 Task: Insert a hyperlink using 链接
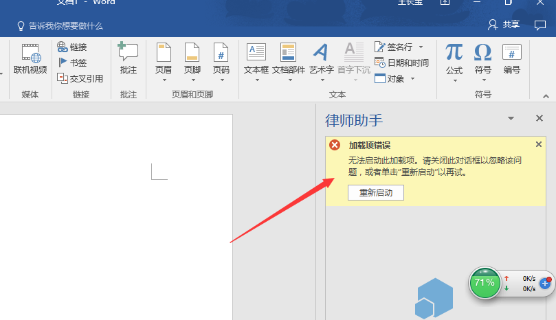[x=72, y=47]
